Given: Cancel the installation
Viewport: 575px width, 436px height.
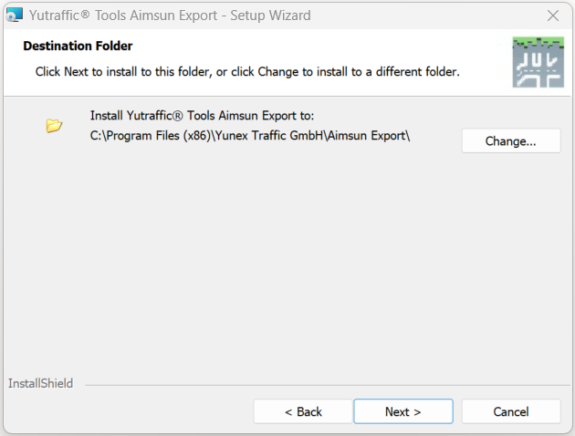Looking at the screenshot, I should [x=510, y=411].
